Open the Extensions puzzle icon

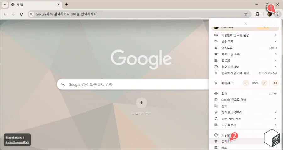pos(257,14)
